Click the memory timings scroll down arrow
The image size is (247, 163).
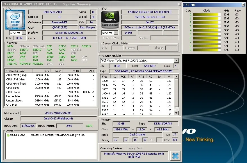(177, 113)
